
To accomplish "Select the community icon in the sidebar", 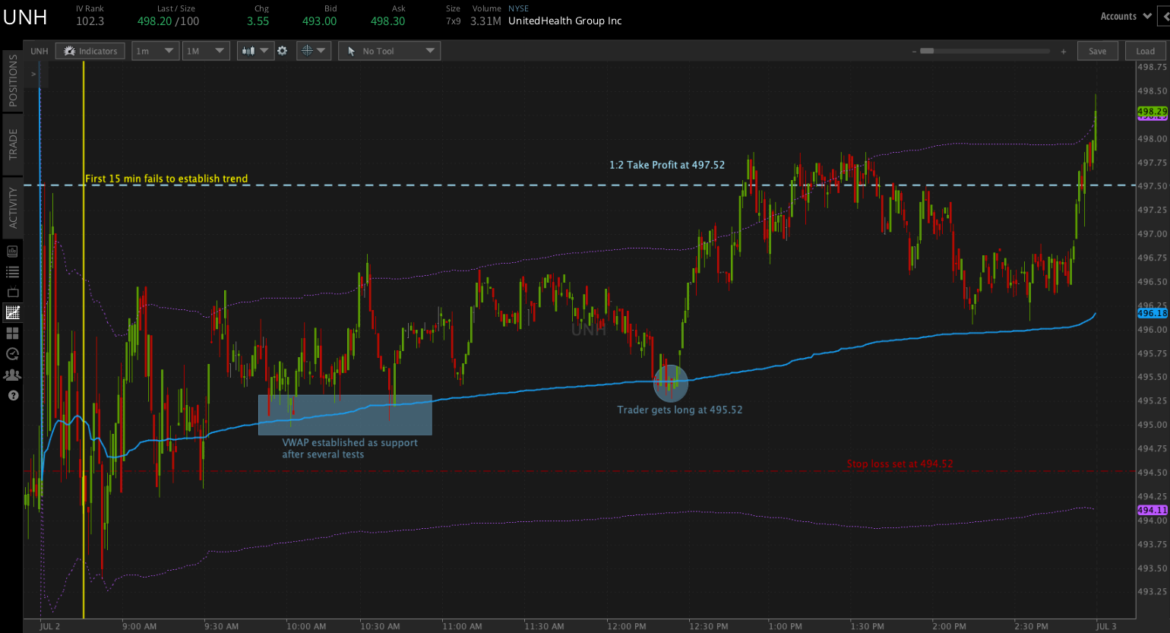I will tap(12, 375).
